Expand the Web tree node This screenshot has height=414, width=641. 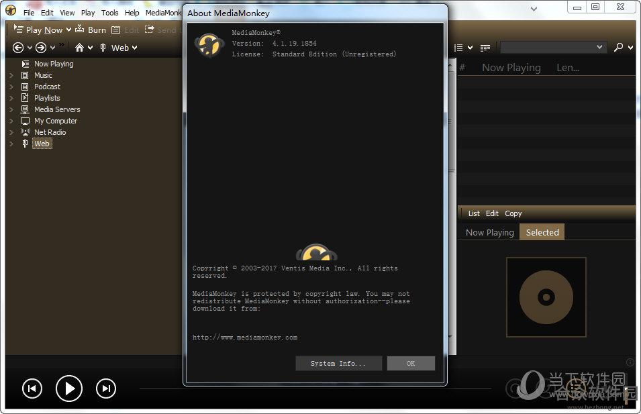click(x=11, y=144)
